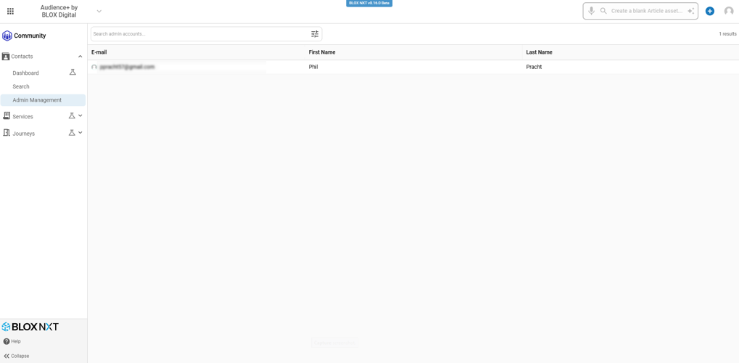The height and width of the screenshot is (363, 739).
Task: Click the AI sparkle icon in search box
Action: pyautogui.click(x=691, y=11)
